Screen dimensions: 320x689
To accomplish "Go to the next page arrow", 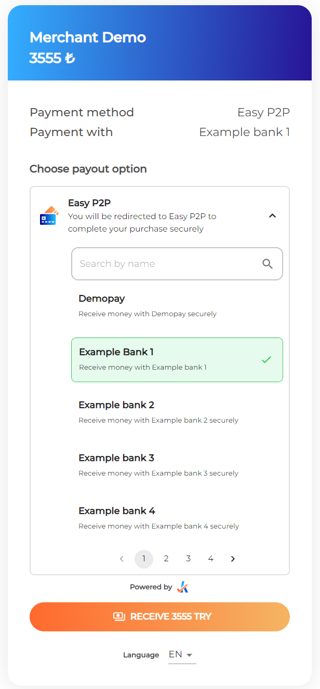I will (233, 559).
